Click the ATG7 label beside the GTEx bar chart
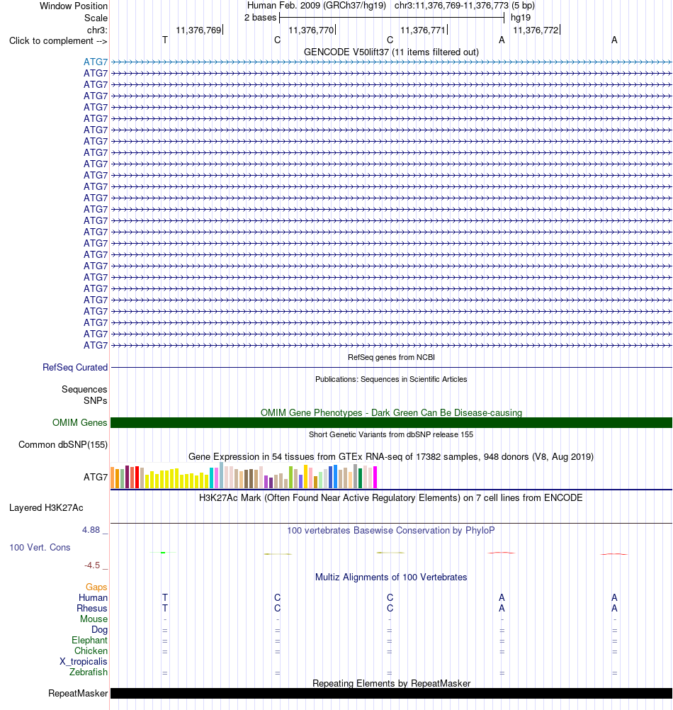 coord(96,477)
